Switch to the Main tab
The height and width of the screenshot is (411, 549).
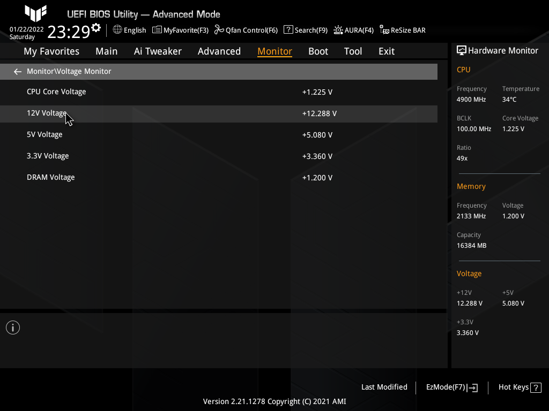coord(107,51)
